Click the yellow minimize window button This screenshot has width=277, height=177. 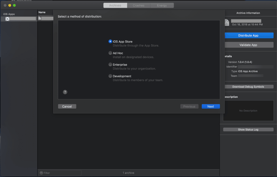pos(10,6)
